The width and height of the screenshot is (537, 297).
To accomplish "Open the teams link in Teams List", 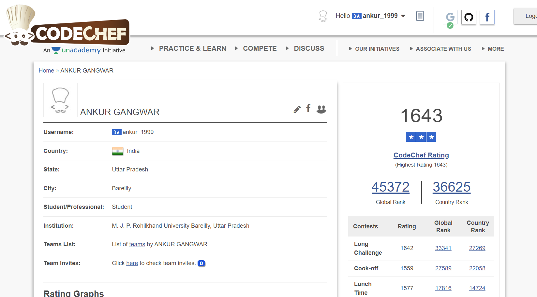I will point(137,244).
